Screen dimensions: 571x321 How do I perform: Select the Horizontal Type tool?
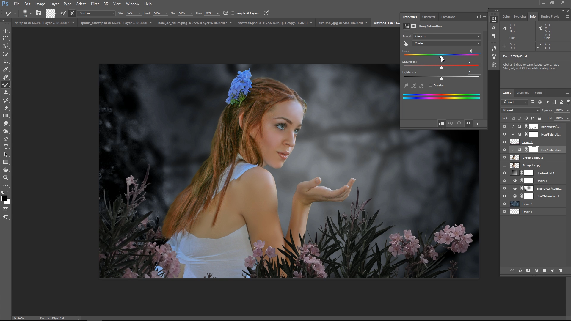6,147
